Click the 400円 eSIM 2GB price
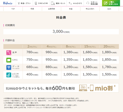 pyautogui.click(x=32, y=74)
